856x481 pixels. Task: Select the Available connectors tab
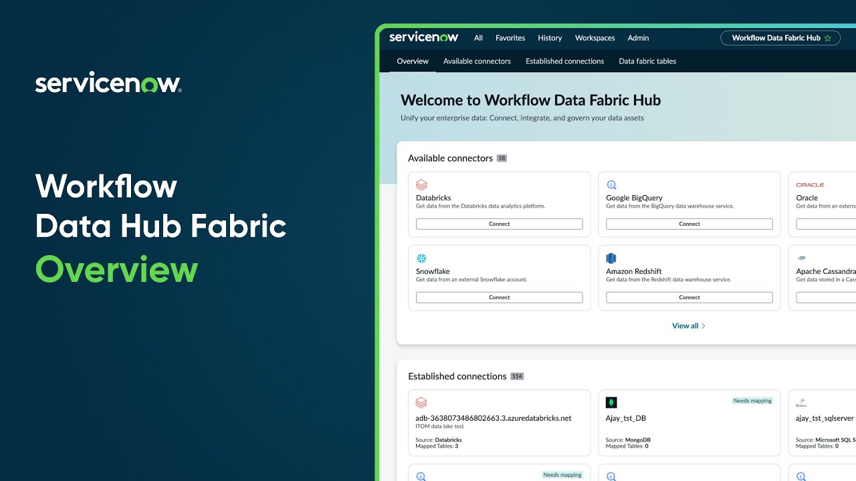477,61
